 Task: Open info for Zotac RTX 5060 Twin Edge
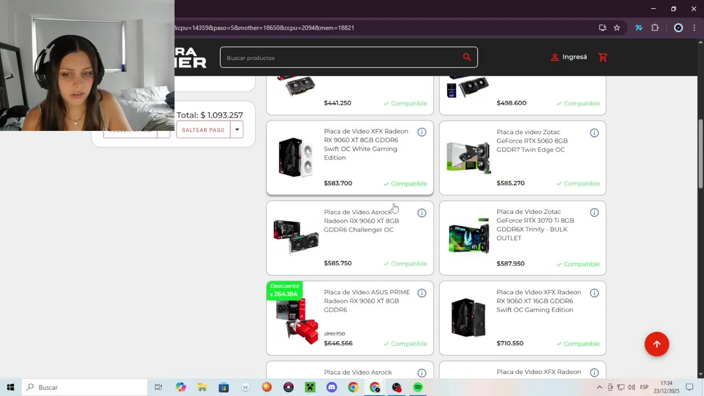(x=595, y=133)
